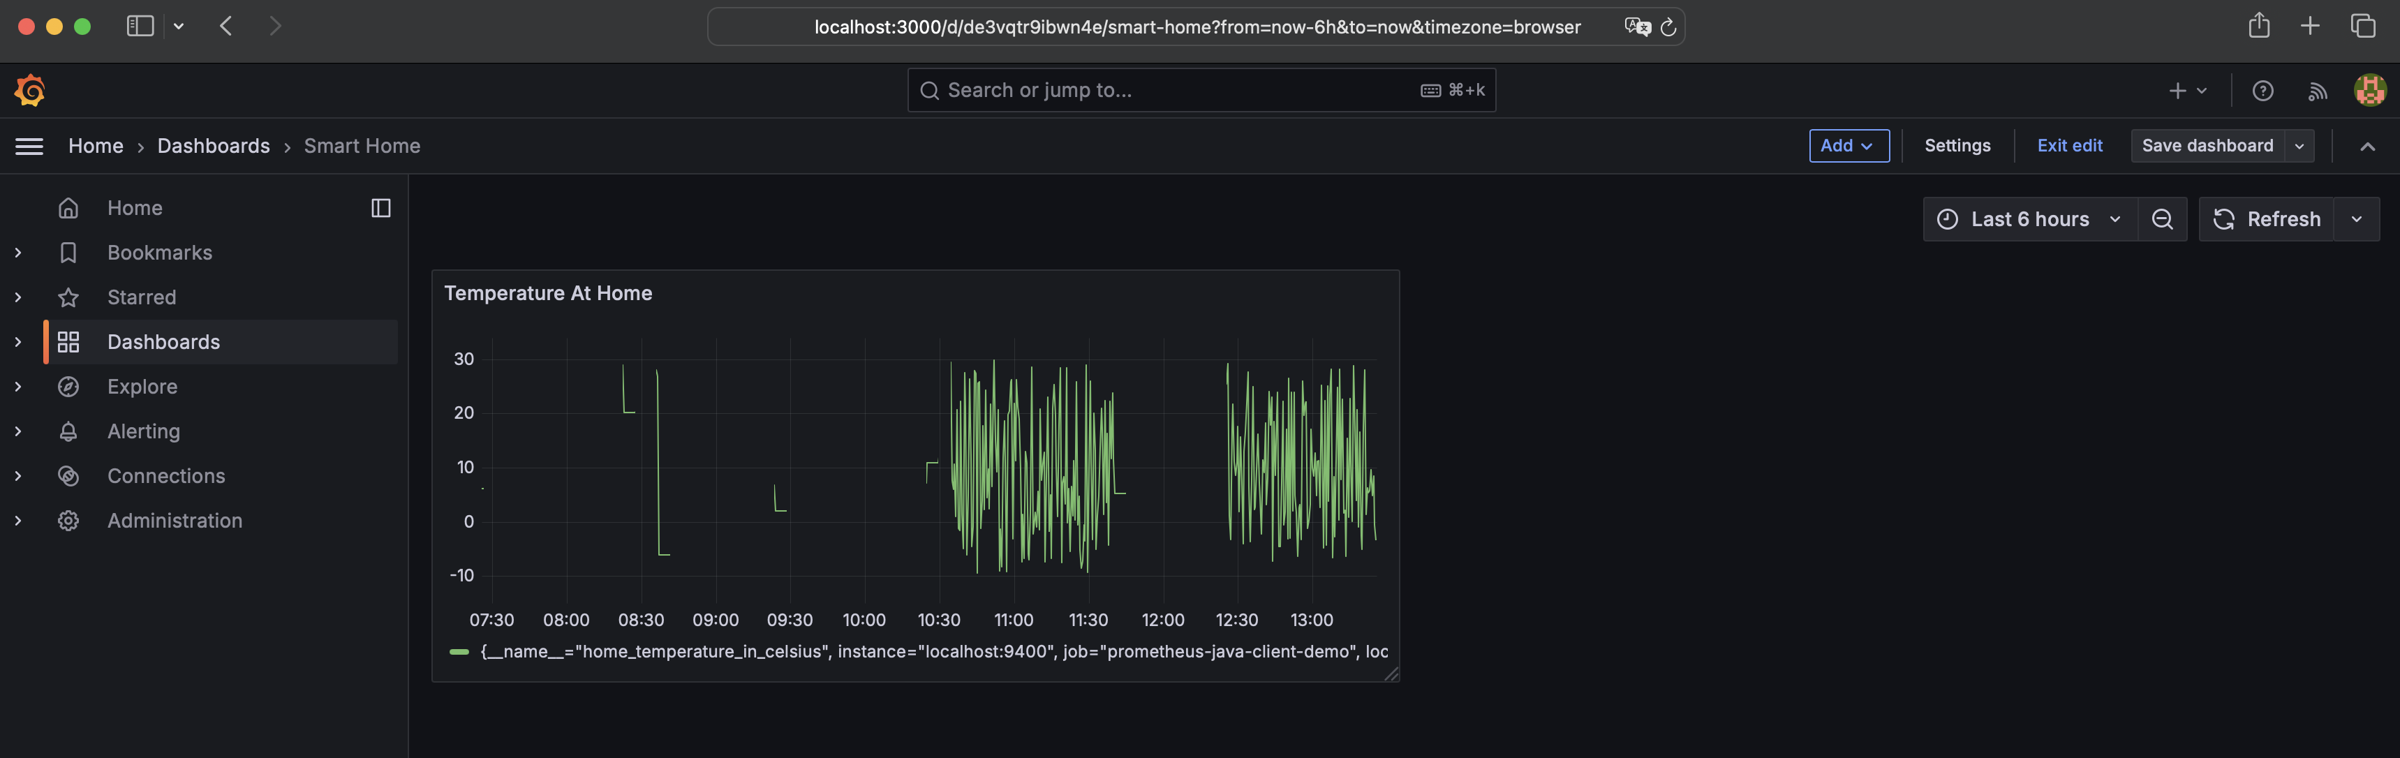
Task: Open the plus new-item dropdown in header
Action: [x=2188, y=90]
